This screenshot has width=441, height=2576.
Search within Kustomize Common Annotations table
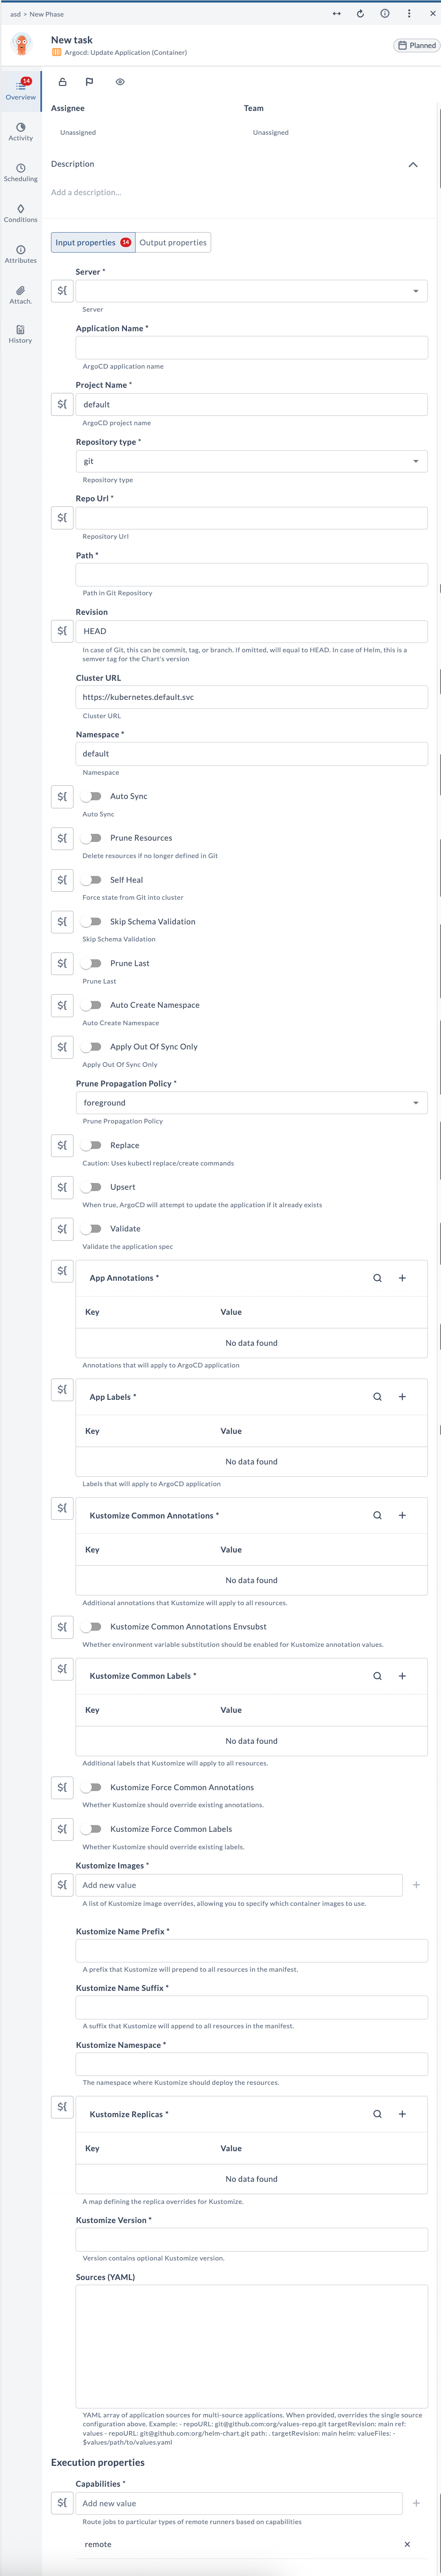click(377, 1515)
